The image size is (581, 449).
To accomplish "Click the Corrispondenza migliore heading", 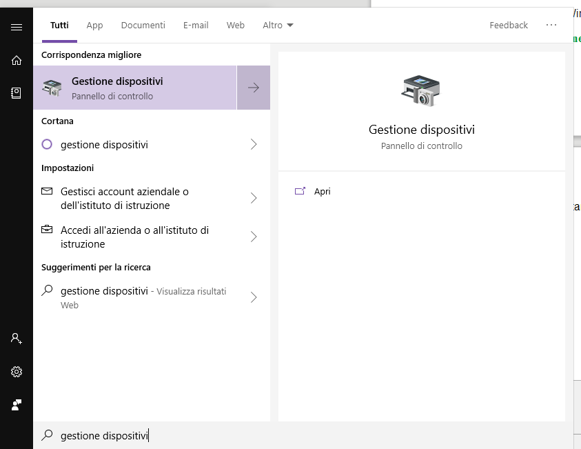I will click(91, 55).
